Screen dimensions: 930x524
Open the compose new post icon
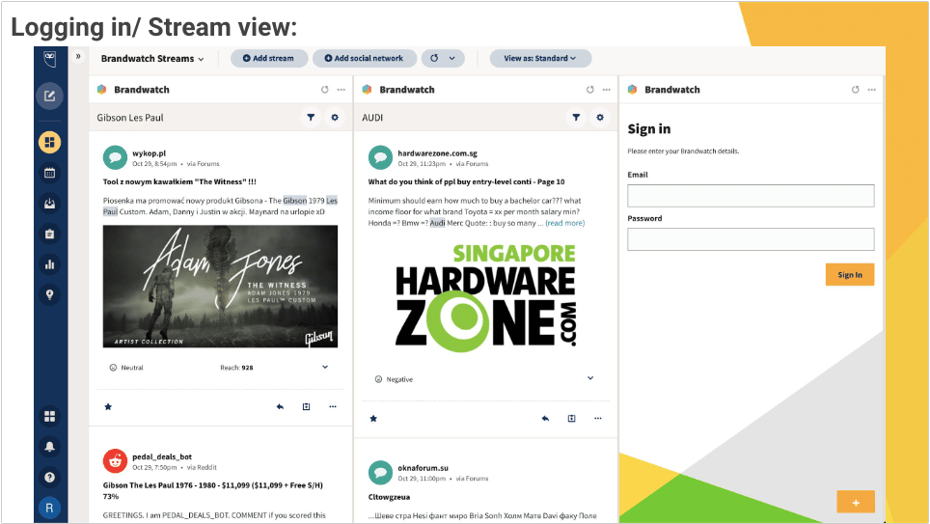[x=50, y=96]
